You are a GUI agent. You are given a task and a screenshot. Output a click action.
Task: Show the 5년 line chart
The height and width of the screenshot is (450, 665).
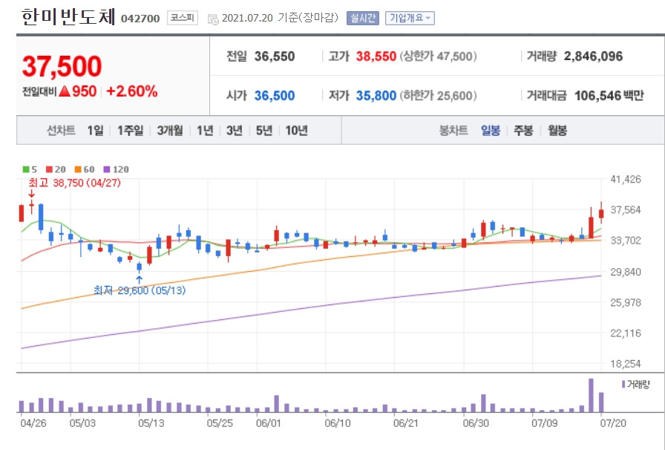[x=264, y=131]
